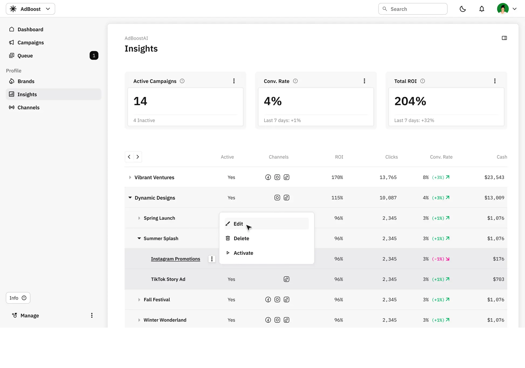Open the AdBoost workspace dropdown
Screen dimensions: 525x368
pos(30,9)
